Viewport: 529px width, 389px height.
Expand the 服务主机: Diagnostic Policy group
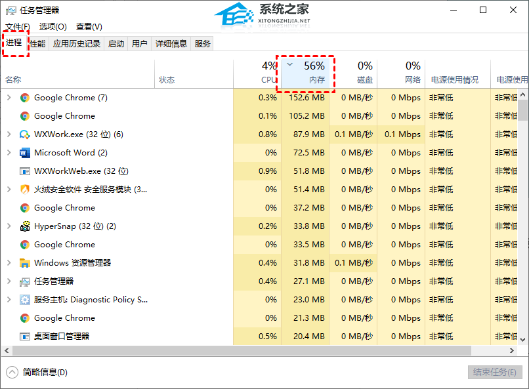(x=9, y=300)
